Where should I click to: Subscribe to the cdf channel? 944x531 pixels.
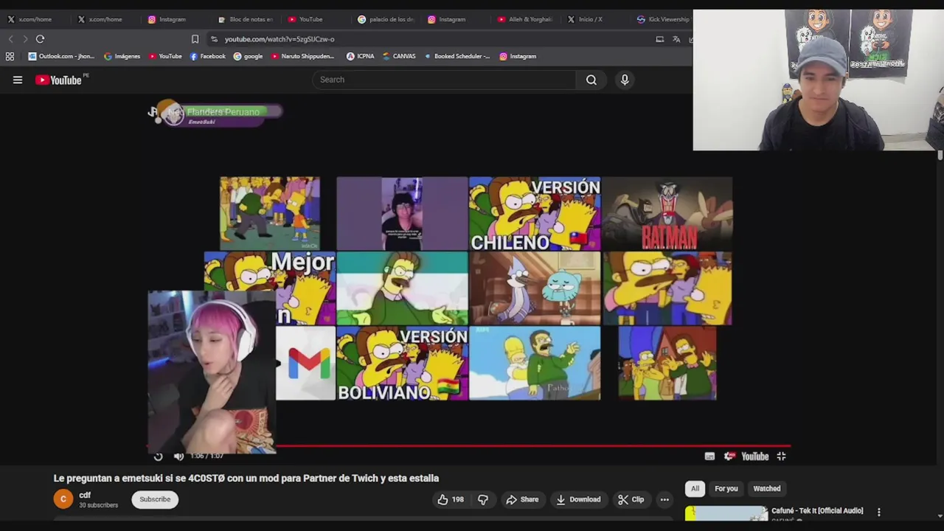[155, 499]
